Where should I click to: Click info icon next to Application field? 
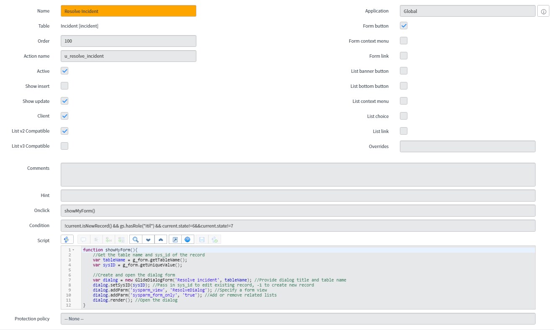[x=543, y=11]
